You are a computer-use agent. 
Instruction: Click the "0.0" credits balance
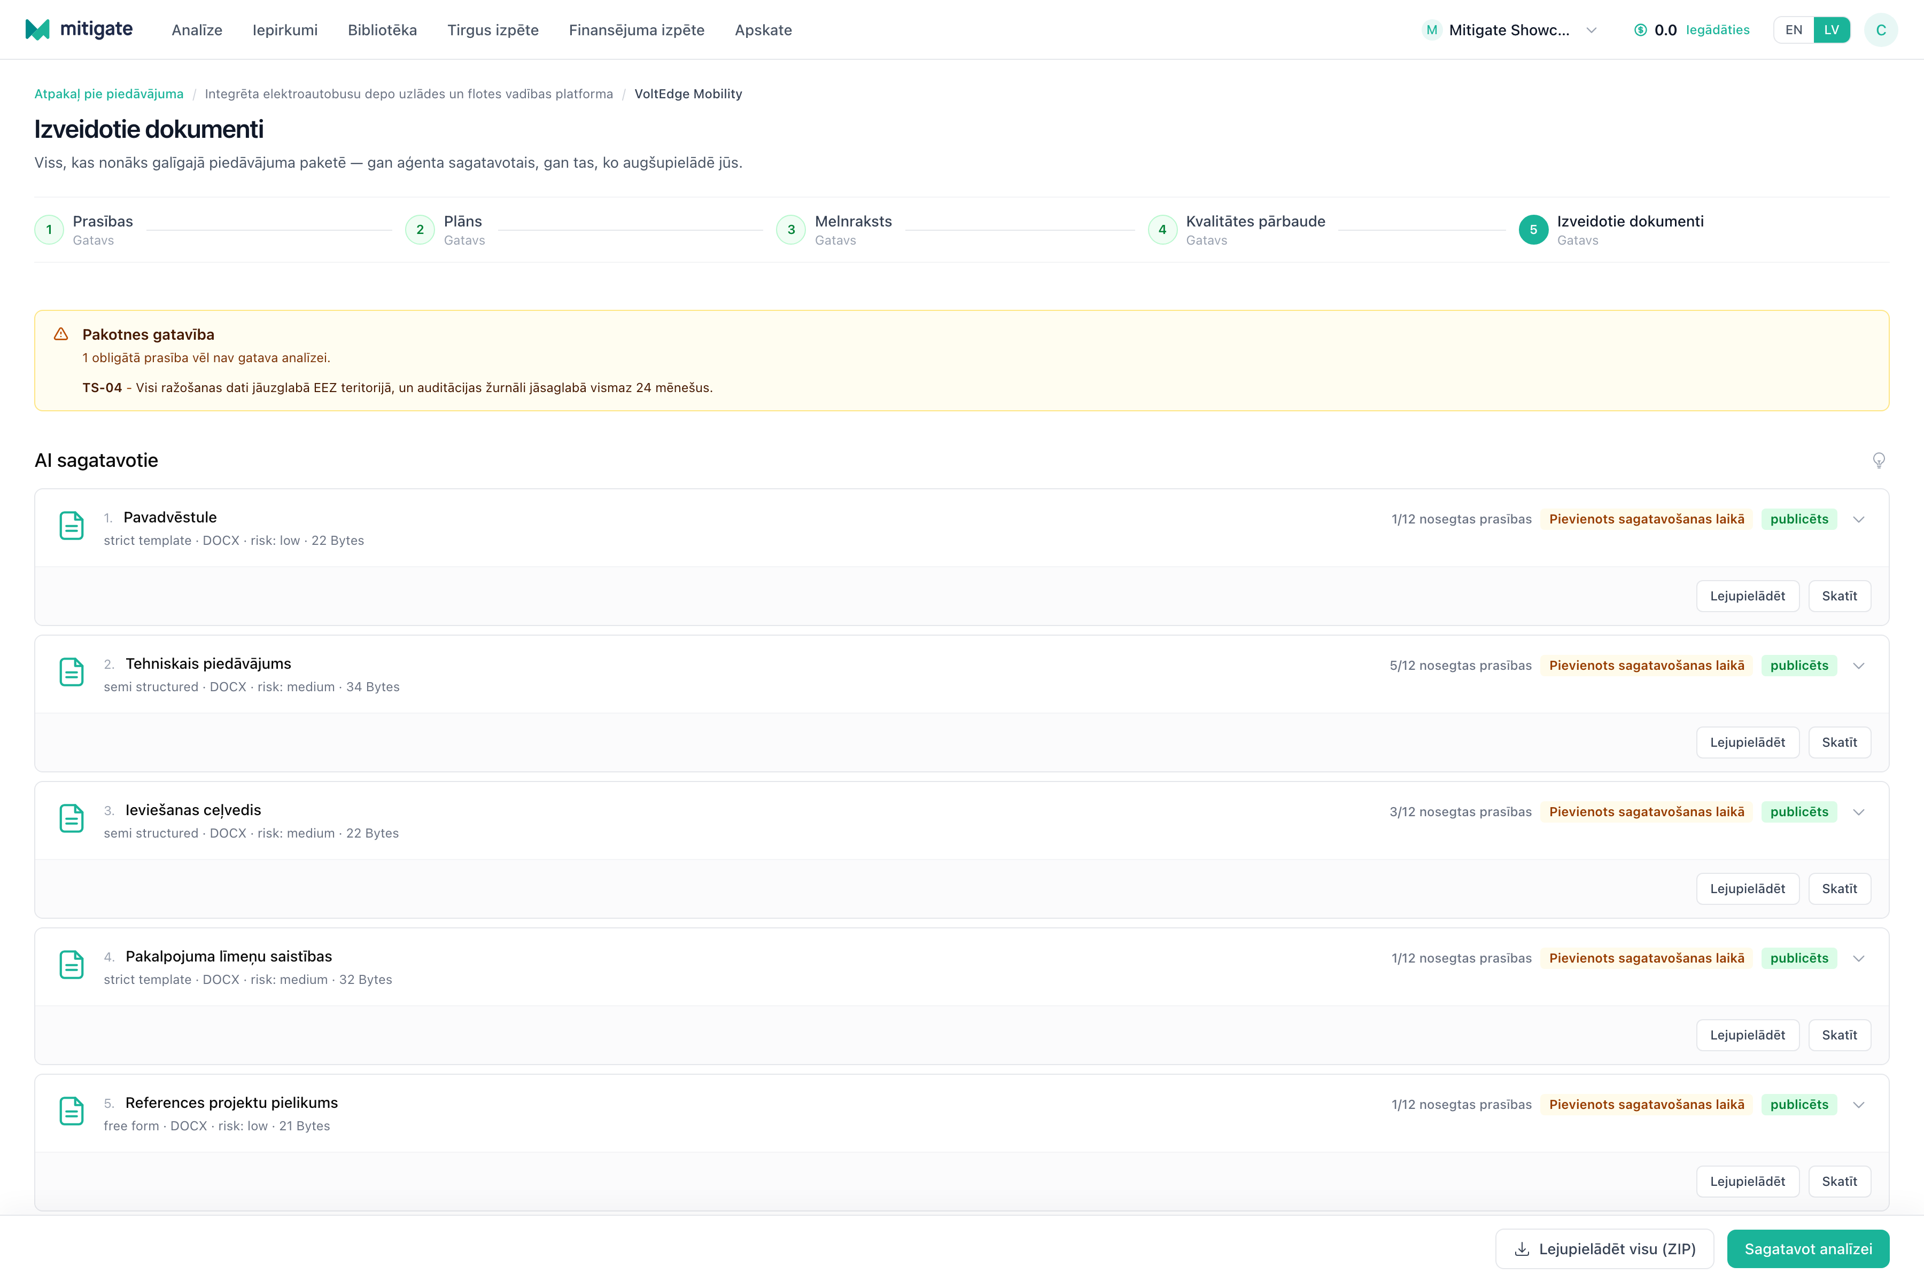click(x=1665, y=30)
